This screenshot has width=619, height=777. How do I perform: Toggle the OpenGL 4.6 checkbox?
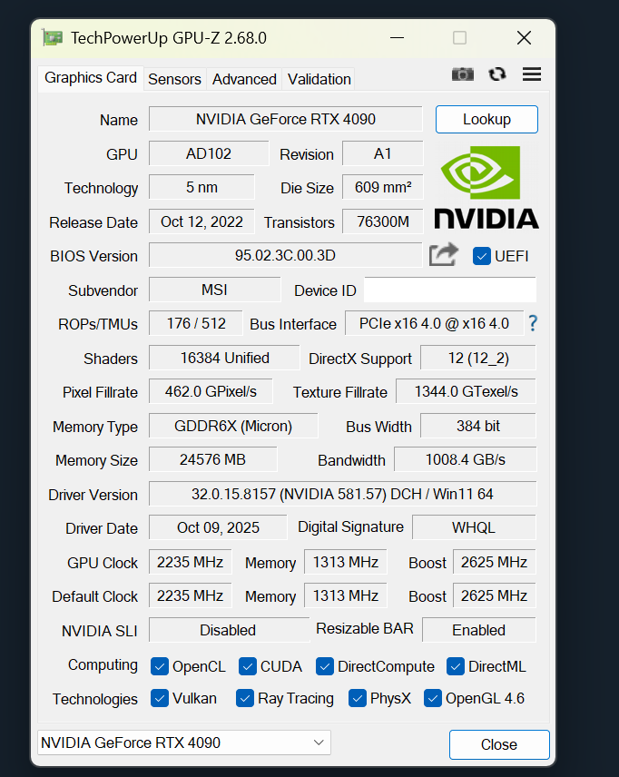[x=433, y=698]
